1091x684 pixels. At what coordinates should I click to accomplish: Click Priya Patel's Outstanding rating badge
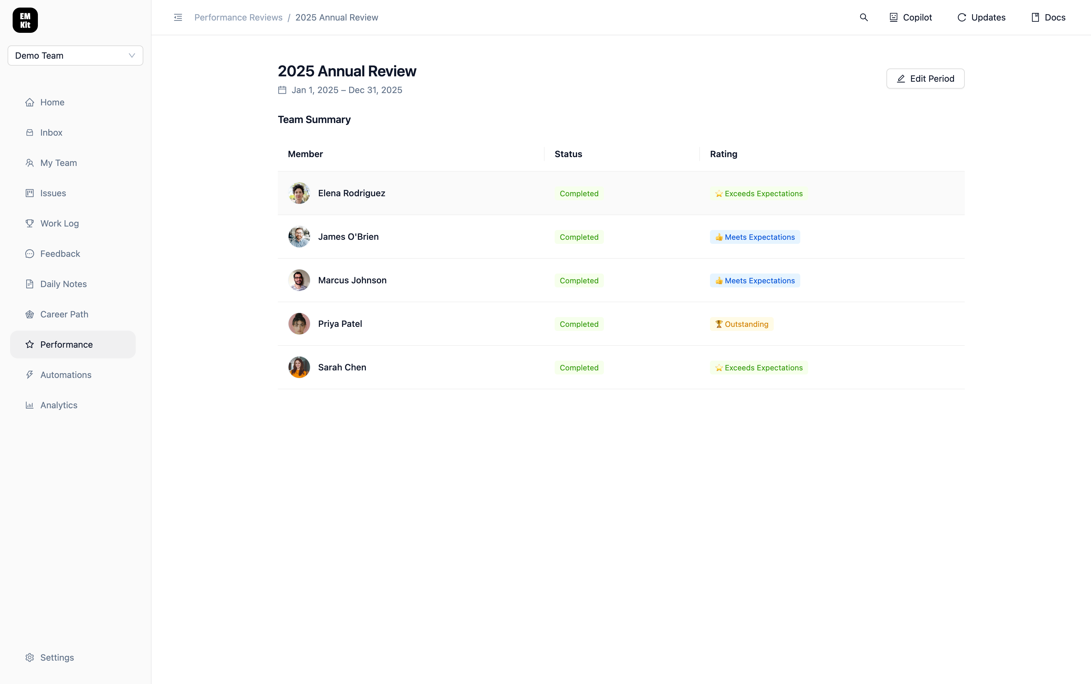click(x=741, y=324)
